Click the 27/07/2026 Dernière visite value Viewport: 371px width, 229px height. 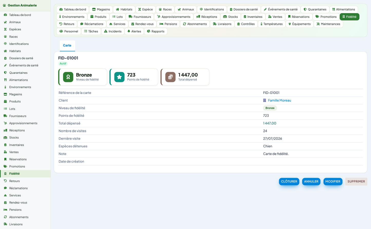click(x=272, y=139)
